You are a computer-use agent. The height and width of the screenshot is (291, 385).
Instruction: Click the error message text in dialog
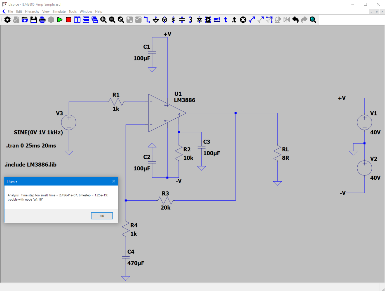click(58, 197)
